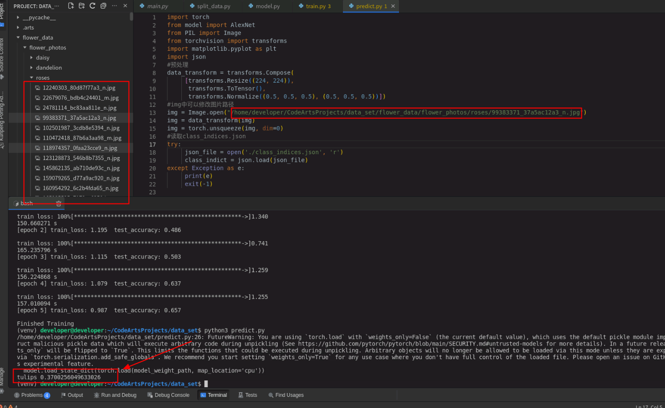Select file 118974357_0faa23cce9_n.jpg in tree
Image resolution: width=665 pixels, height=408 pixels.
(x=80, y=148)
